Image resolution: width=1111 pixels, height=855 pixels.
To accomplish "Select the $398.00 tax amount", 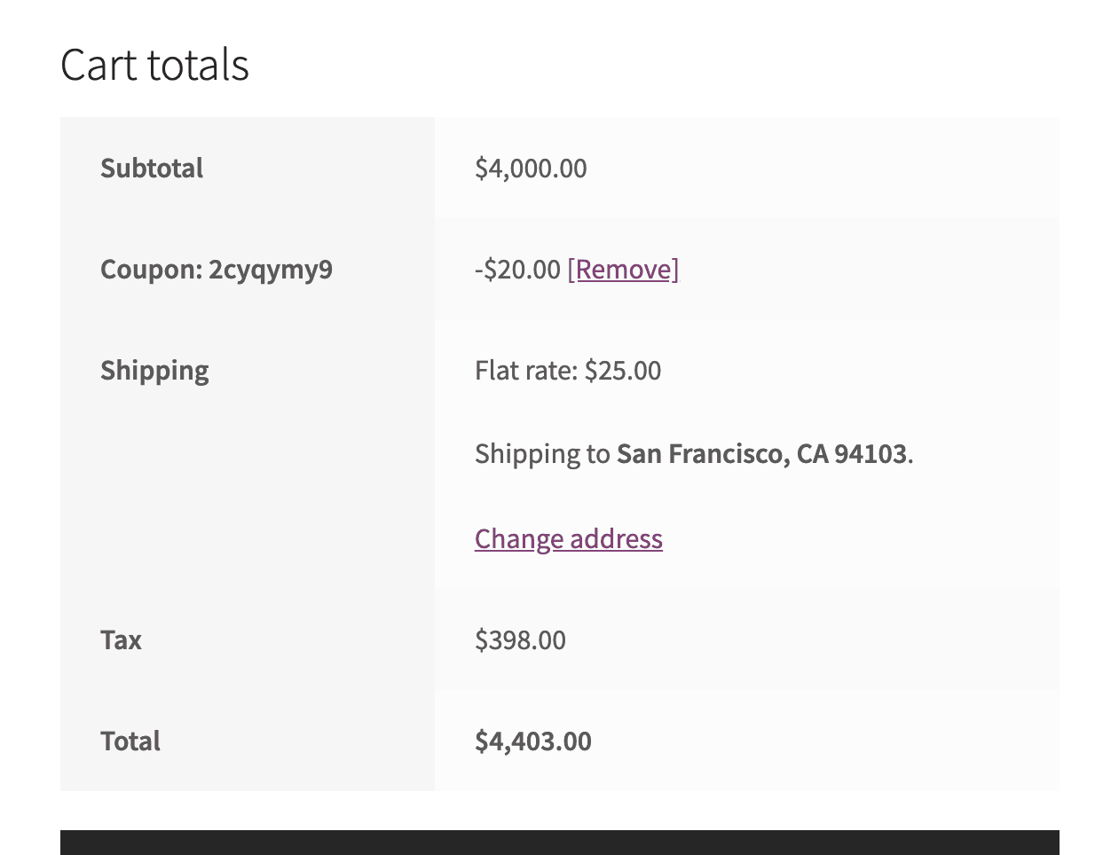I will point(520,640).
